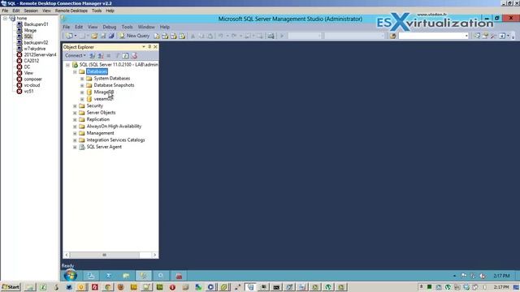Click the Activity Monitor icon in Object Explorer toolbar
The height and width of the screenshot is (292, 520).
click(134, 56)
